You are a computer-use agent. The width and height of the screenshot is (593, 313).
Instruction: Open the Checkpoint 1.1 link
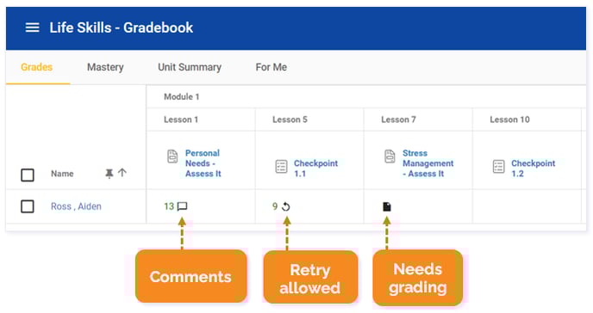pyautogui.click(x=315, y=169)
